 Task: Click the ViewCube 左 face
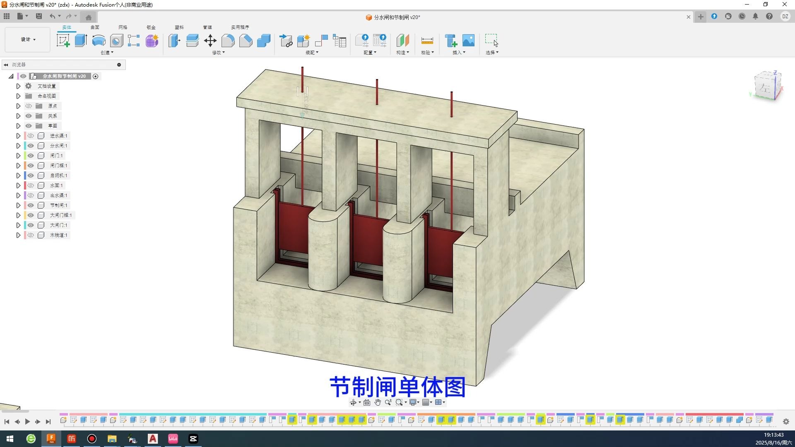coord(764,87)
